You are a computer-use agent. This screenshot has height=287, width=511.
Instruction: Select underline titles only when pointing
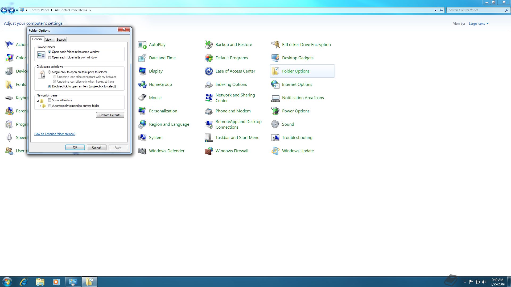pyautogui.click(x=55, y=82)
